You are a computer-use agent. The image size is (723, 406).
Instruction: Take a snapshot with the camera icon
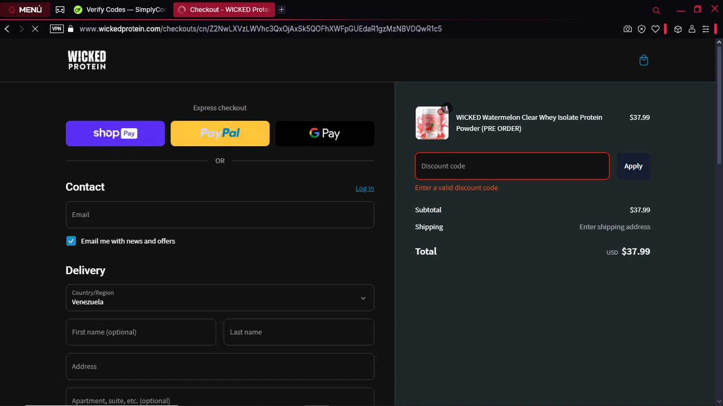[628, 29]
